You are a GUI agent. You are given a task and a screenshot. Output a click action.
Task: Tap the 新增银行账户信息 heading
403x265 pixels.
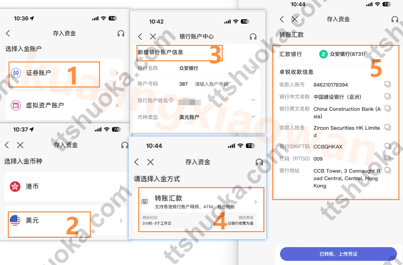tap(160, 52)
